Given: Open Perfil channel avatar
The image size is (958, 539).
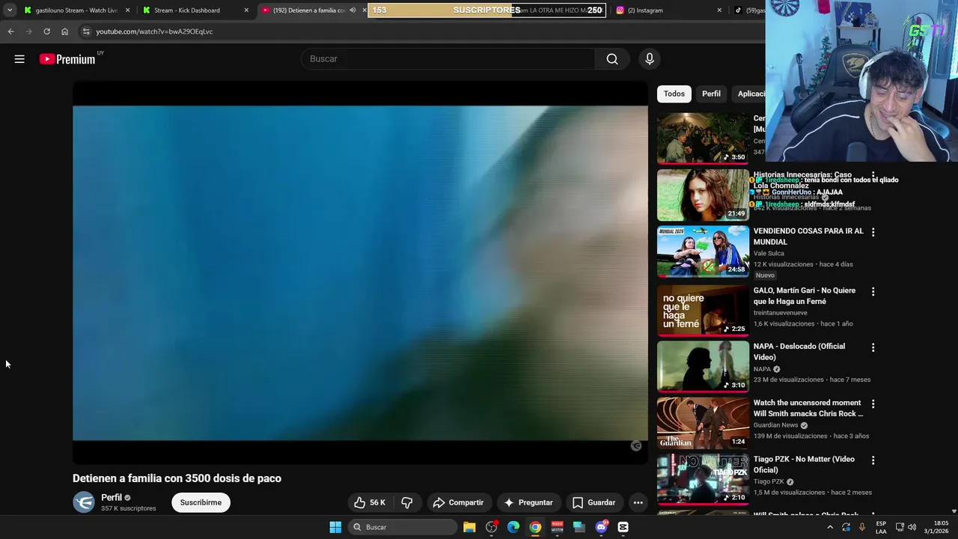Looking at the screenshot, I should pyautogui.click(x=84, y=502).
